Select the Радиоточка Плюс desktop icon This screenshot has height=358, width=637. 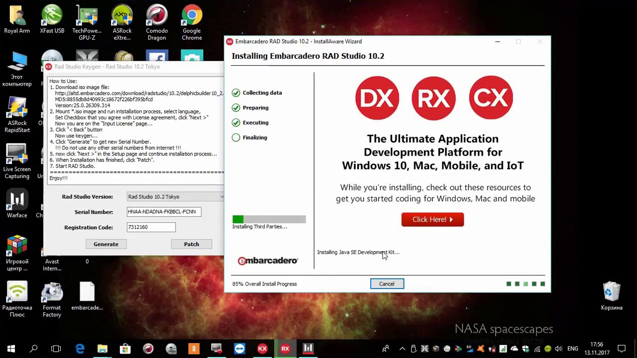click(17, 300)
